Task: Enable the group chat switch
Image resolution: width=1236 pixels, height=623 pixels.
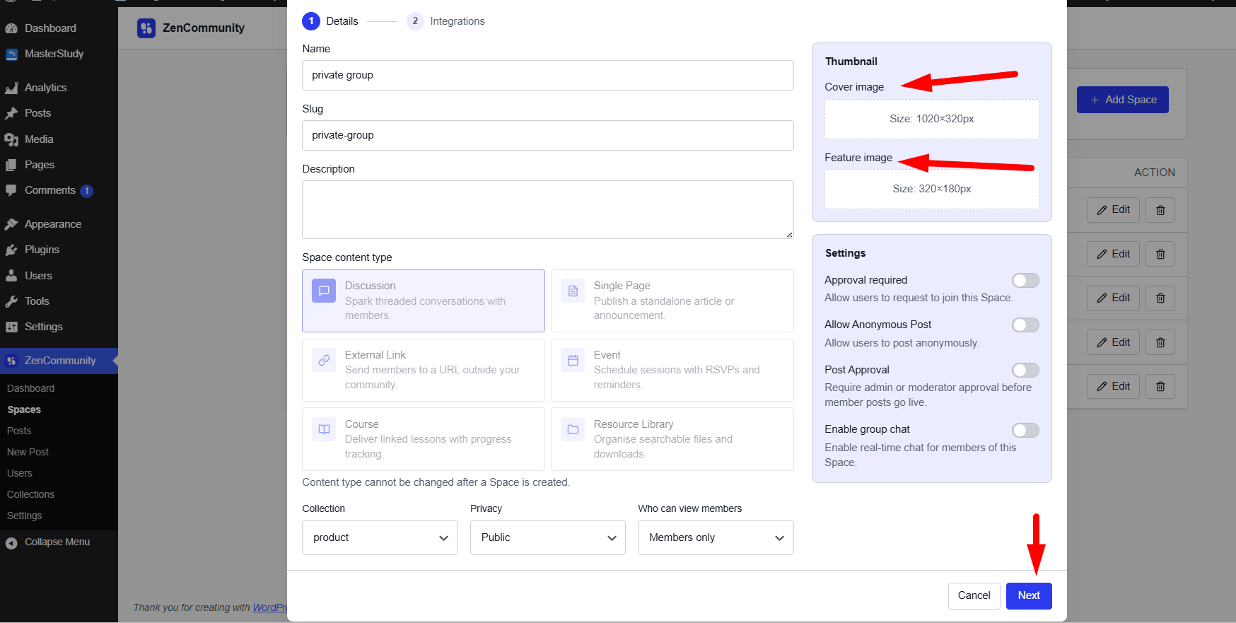Action: coord(1025,430)
